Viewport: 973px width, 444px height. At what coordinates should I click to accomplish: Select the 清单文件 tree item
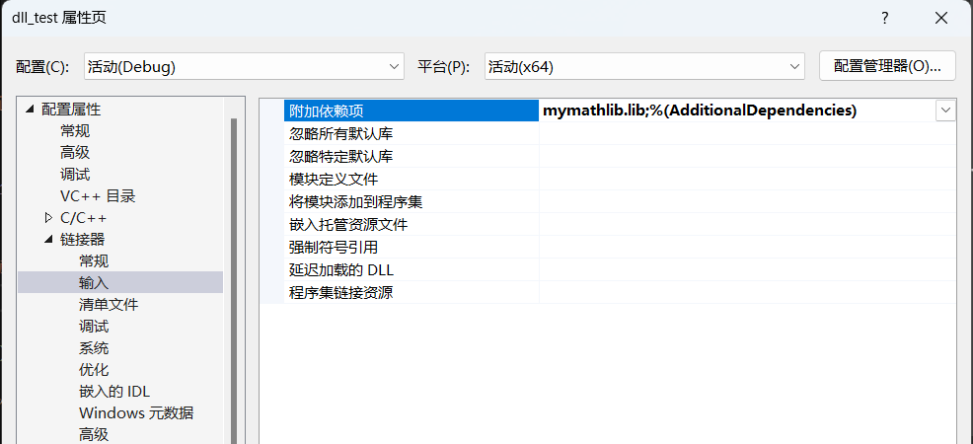tap(109, 305)
